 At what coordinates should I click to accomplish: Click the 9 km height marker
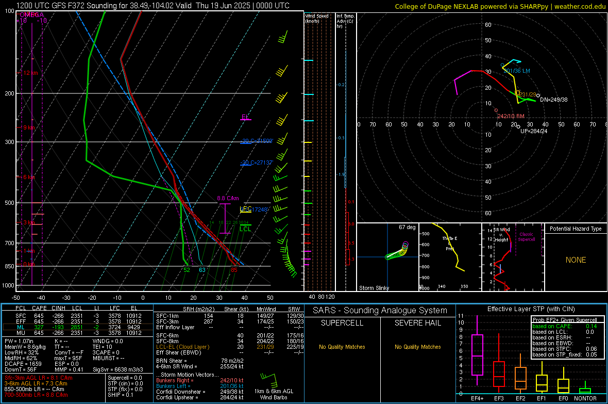click(29, 127)
